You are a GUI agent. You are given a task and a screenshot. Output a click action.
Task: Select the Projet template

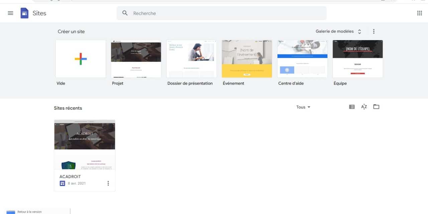tap(136, 59)
